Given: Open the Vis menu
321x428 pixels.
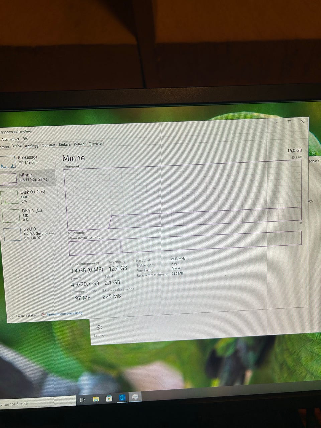Looking at the screenshot, I should point(25,139).
